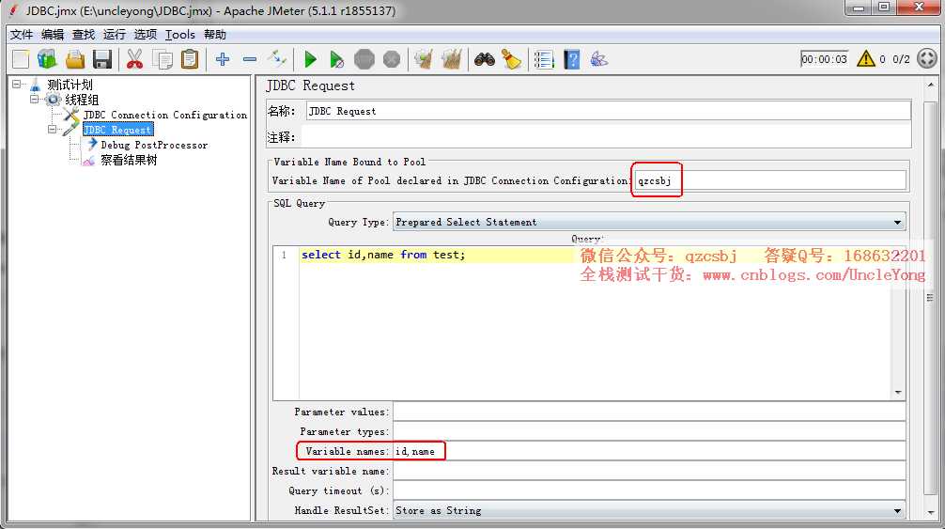This screenshot has height=529, width=945.
Task: Open the 帮助 menu
Action: 214,35
